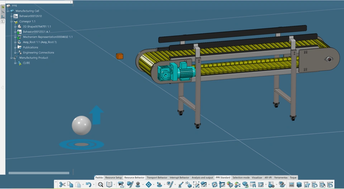Open the Ferramentas tab

[x=281, y=178]
